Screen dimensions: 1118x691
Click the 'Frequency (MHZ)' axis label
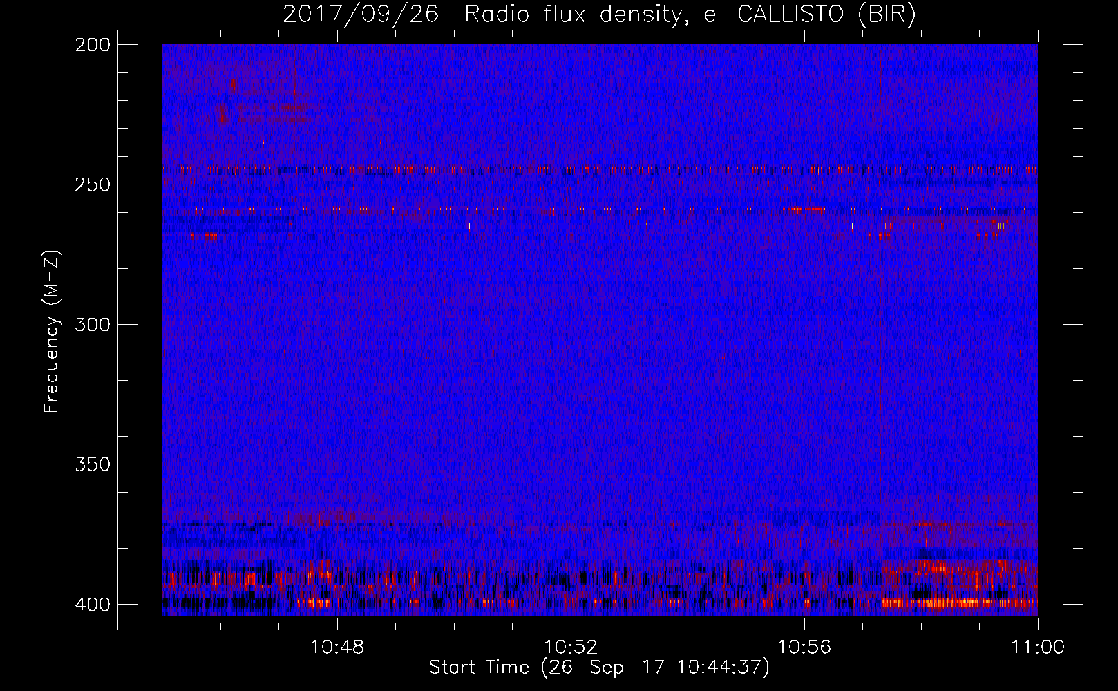pyautogui.click(x=52, y=331)
